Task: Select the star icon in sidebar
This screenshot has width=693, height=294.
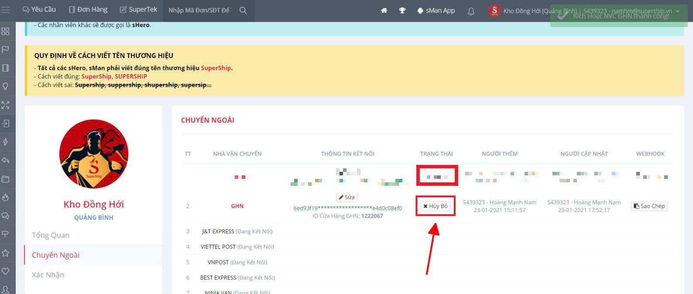Action: click(5, 253)
